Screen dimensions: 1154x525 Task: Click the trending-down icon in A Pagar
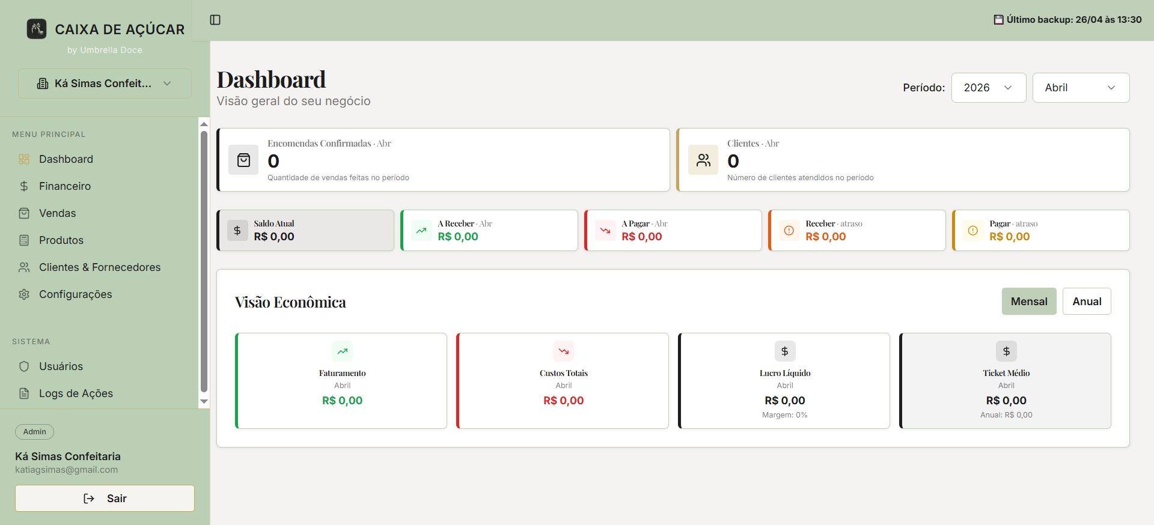pyautogui.click(x=605, y=230)
